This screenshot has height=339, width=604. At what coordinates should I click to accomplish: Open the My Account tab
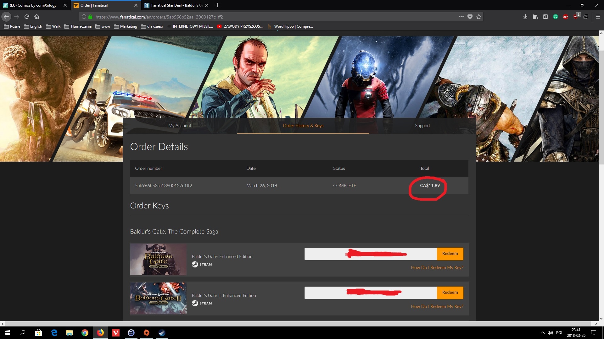click(x=180, y=126)
